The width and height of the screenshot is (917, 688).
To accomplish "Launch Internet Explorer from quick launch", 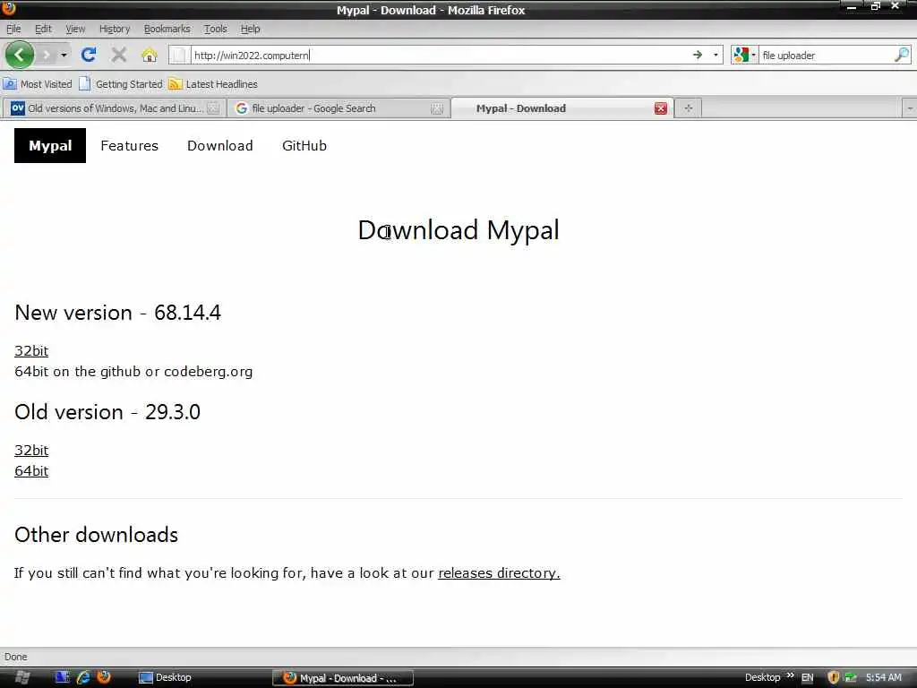I will click(x=83, y=677).
